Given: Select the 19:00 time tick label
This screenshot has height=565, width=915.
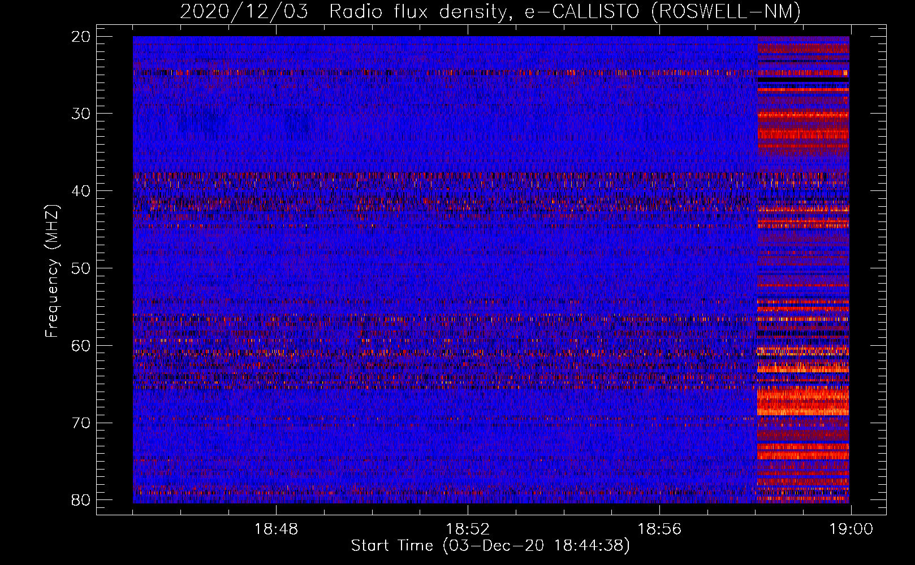Looking at the screenshot, I should tap(851, 529).
